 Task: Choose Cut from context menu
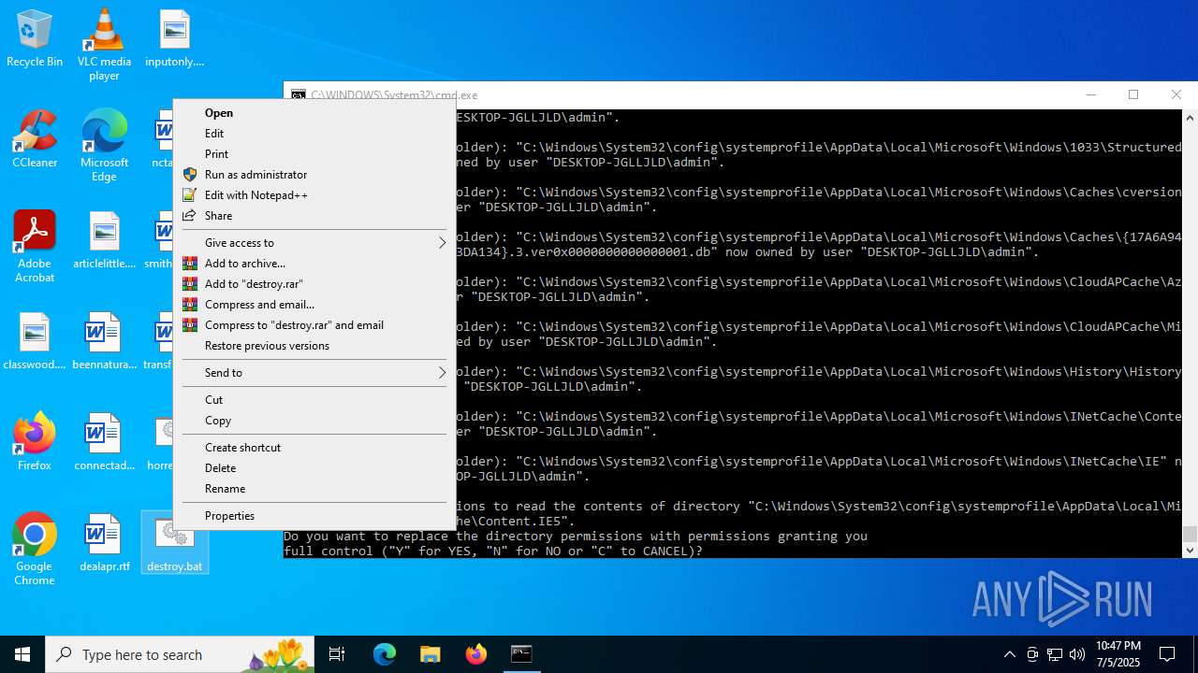[314, 400]
